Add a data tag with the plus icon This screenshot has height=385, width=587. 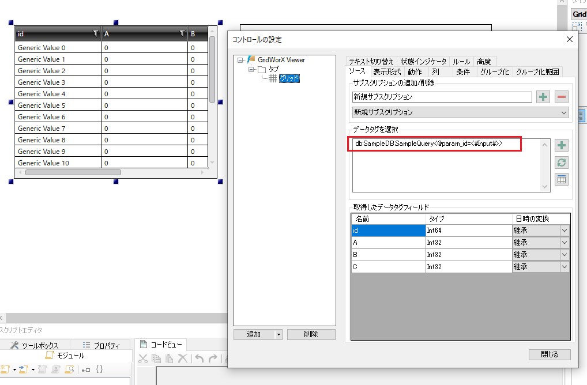[561, 145]
